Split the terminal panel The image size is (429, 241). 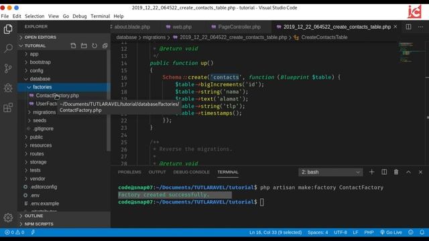click(384, 172)
